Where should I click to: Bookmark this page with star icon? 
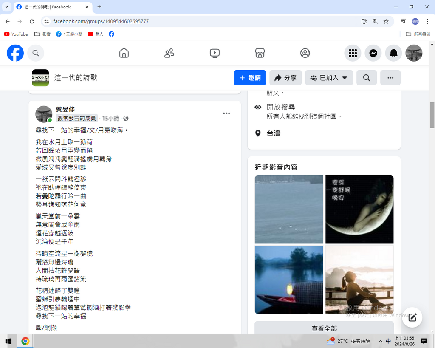[386, 21]
